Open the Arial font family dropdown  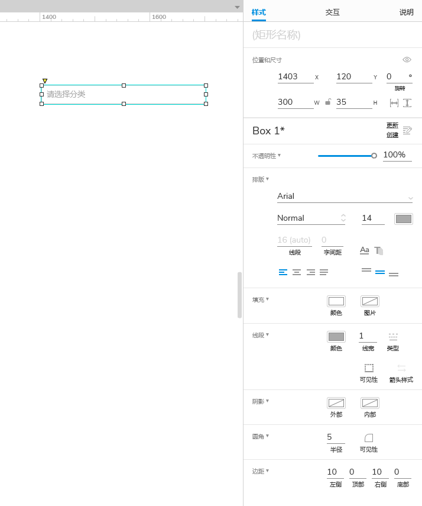point(345,196)
